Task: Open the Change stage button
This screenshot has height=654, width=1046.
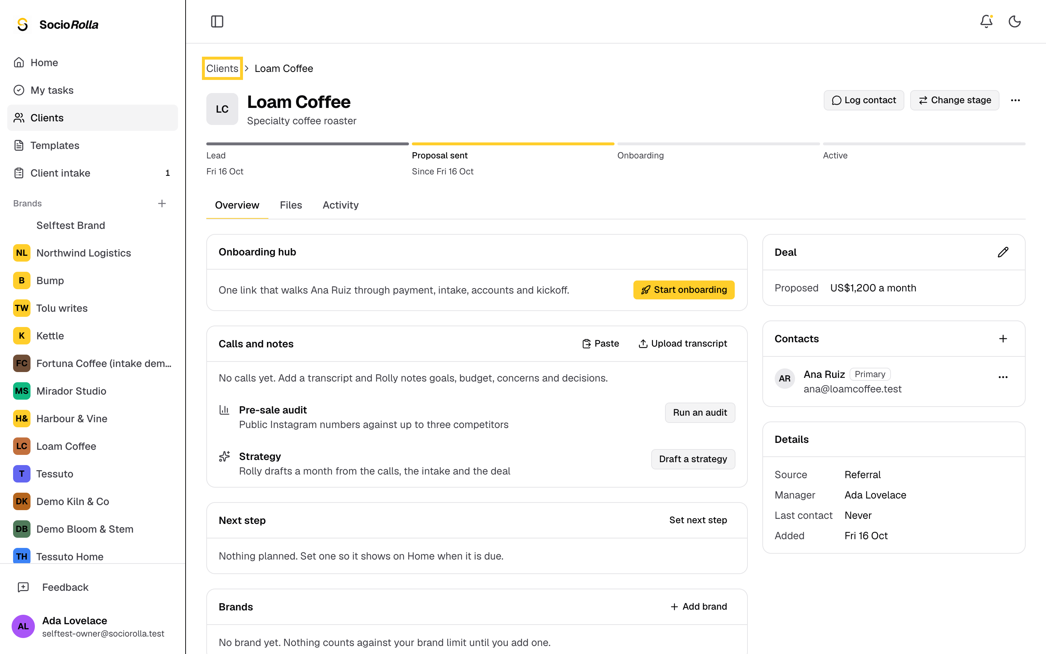Action: click(954, 100)
